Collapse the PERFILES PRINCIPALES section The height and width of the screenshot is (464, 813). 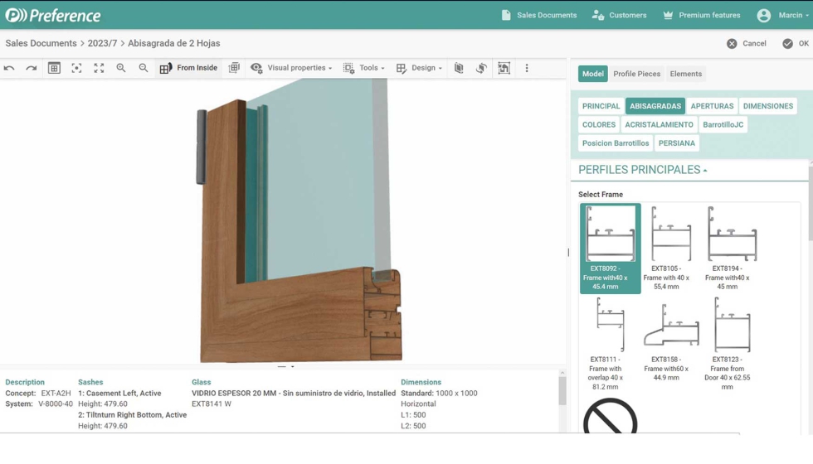click(x=642, y=170)
